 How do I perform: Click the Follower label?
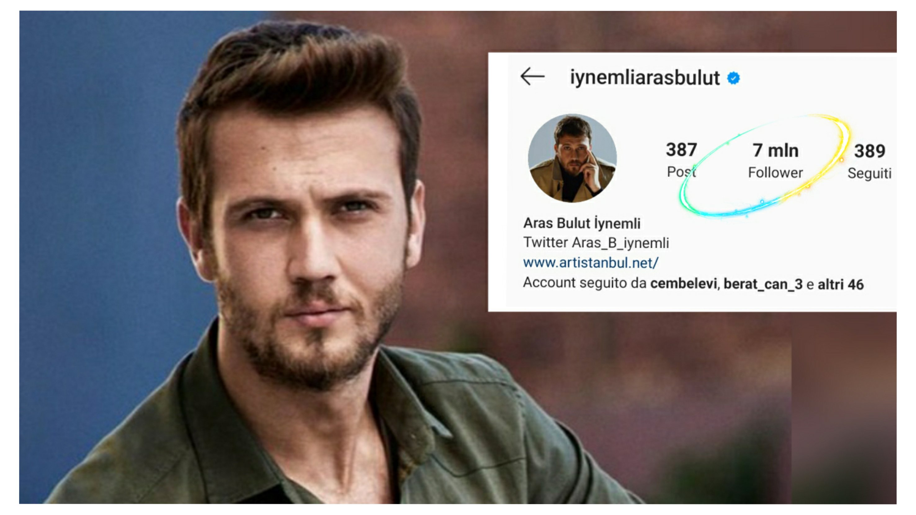[775, 173]
